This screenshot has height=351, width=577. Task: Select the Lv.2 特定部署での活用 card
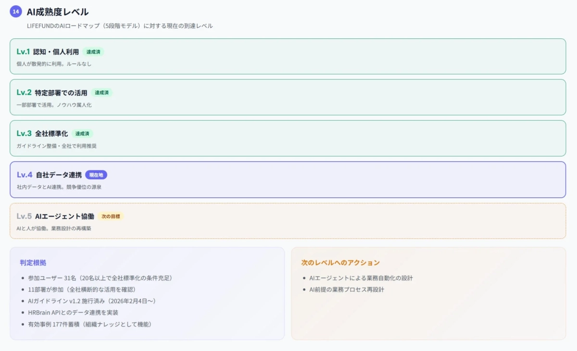tap(288, 97)
